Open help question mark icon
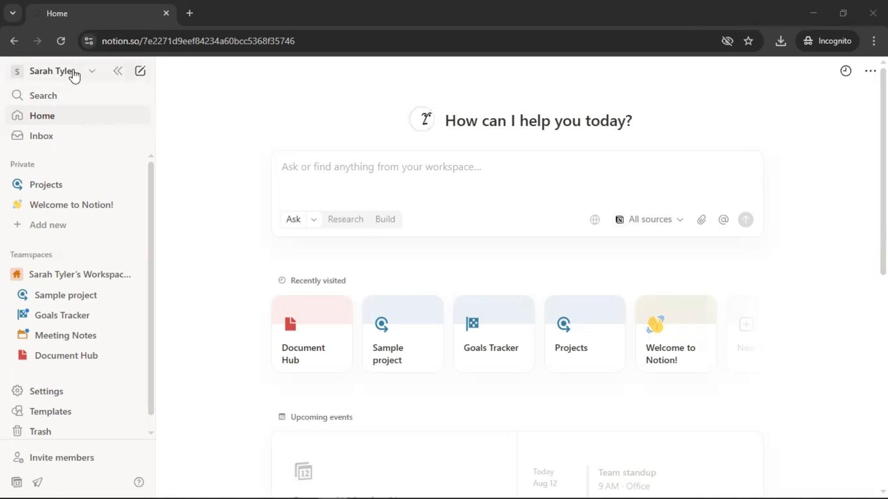The width and height of the screenshot is (888, 499). tap(139, 482)
